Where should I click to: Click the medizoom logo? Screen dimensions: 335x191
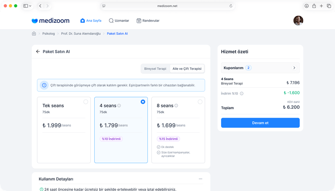(51, 21)
